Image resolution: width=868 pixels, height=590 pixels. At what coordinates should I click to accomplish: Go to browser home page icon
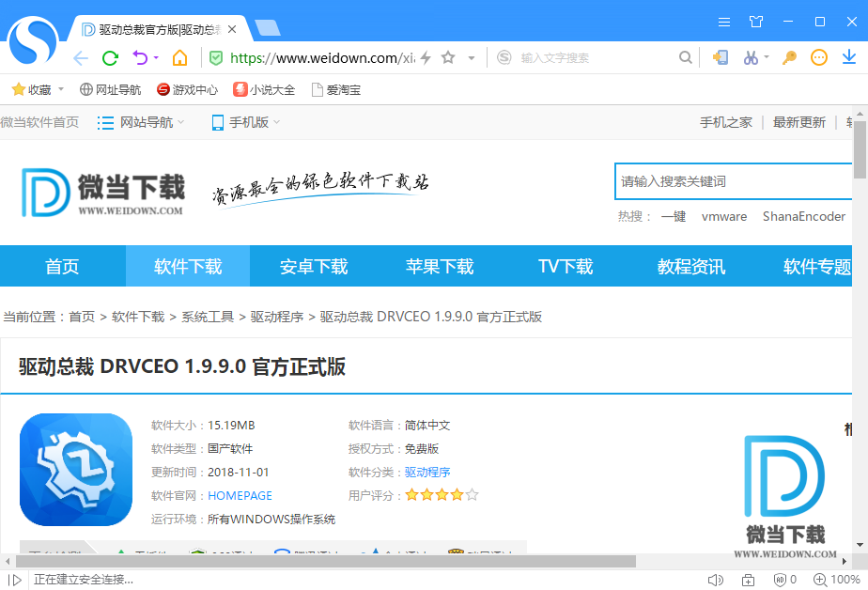tap(180, 57)
